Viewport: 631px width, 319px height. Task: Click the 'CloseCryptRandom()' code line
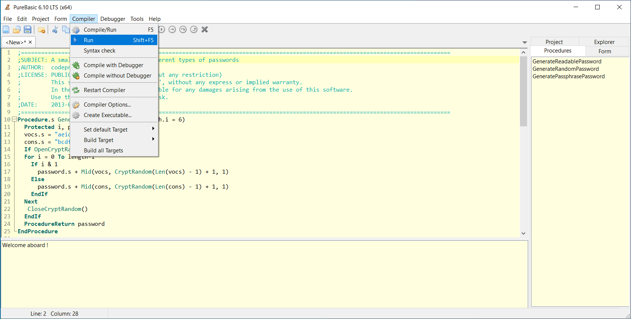(57, 209)
